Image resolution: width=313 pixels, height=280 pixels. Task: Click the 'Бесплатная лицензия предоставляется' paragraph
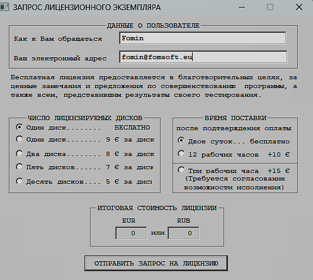point(154,86)
